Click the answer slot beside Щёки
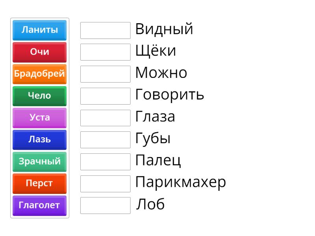This screenshot has width=315, height=236. (x=105, y=52)
